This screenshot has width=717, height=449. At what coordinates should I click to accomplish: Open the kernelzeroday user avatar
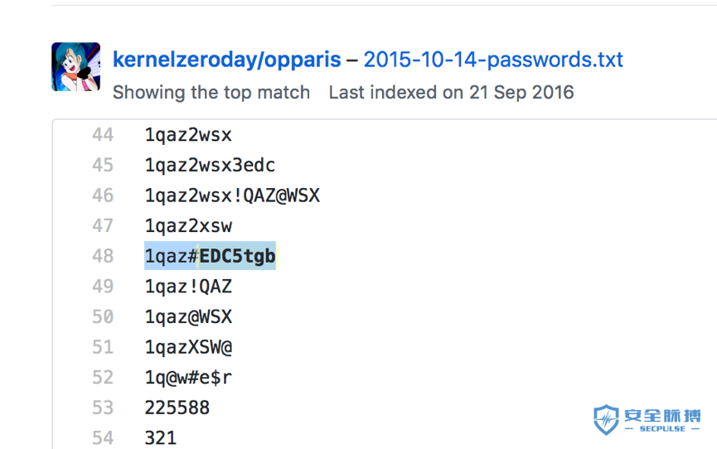[76, 67]
